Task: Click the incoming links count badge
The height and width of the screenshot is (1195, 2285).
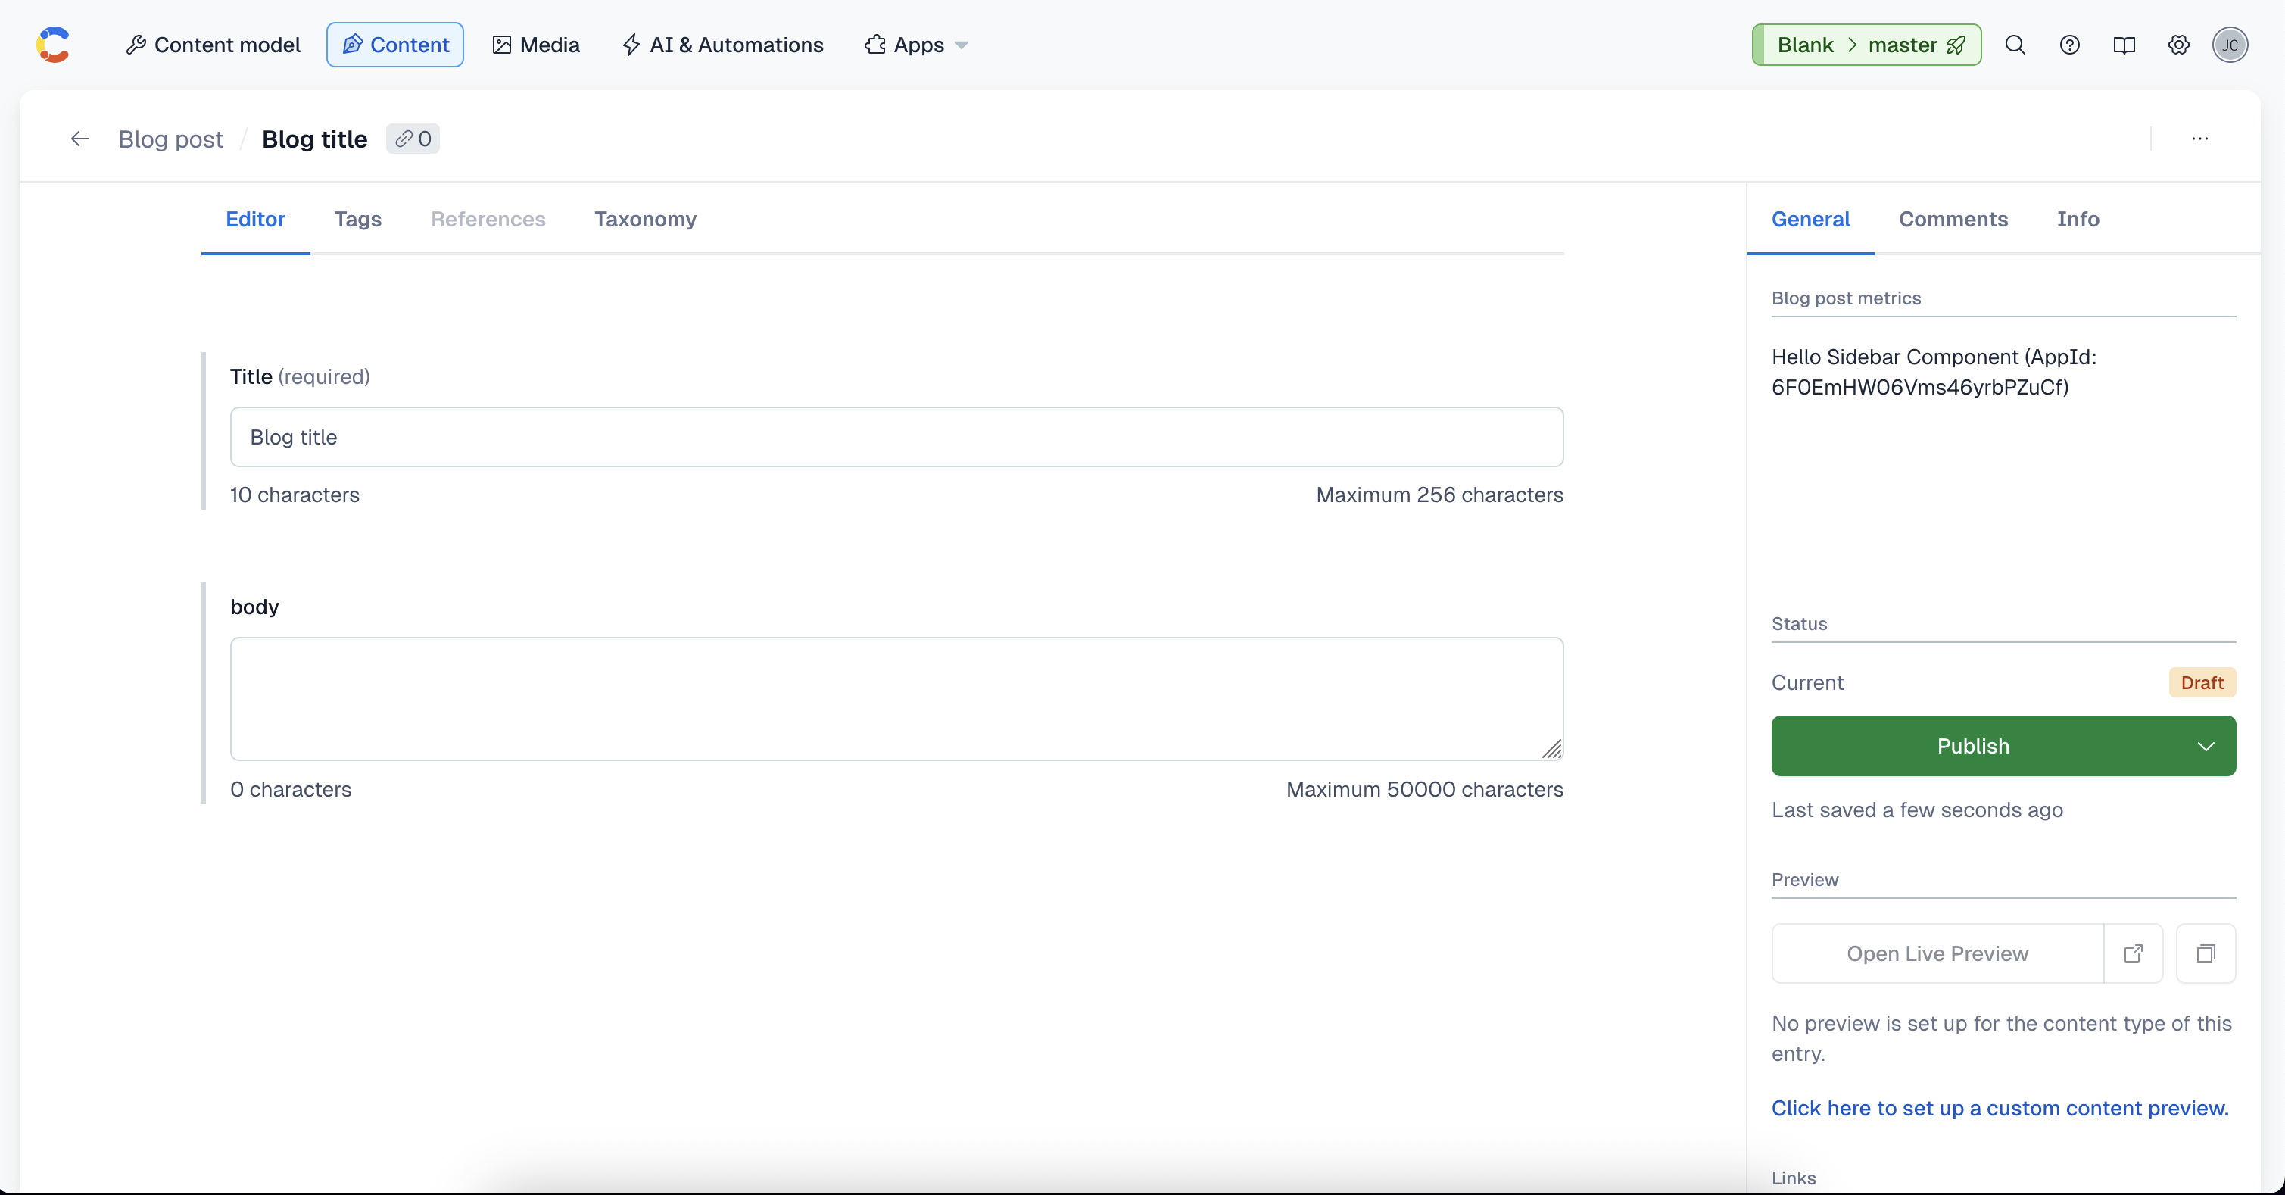Action: click(x=413, y=139)
